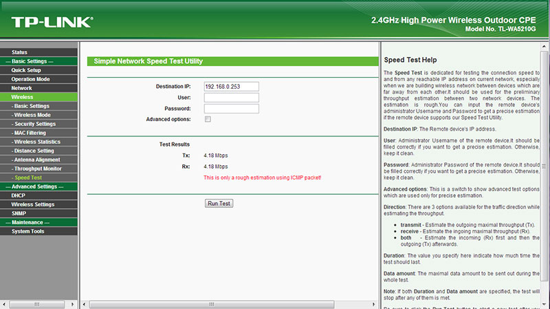The height and width of the screenshot is (309, 550).
Task: Open Throughput Monitor in sidebar
Action: pyautogui.click(x=38, y=169)
